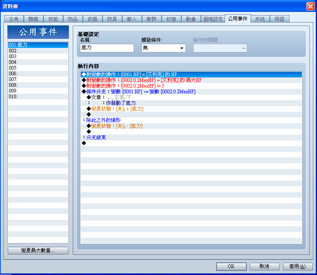Open the 物品 tab
This screenshot has height=275, width=317.
pyautogui.click(x=73, y=19)
